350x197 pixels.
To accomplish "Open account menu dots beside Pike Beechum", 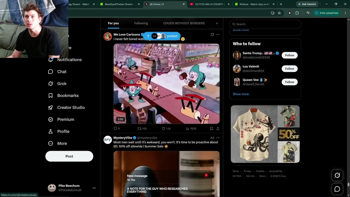I will (94, 188).
